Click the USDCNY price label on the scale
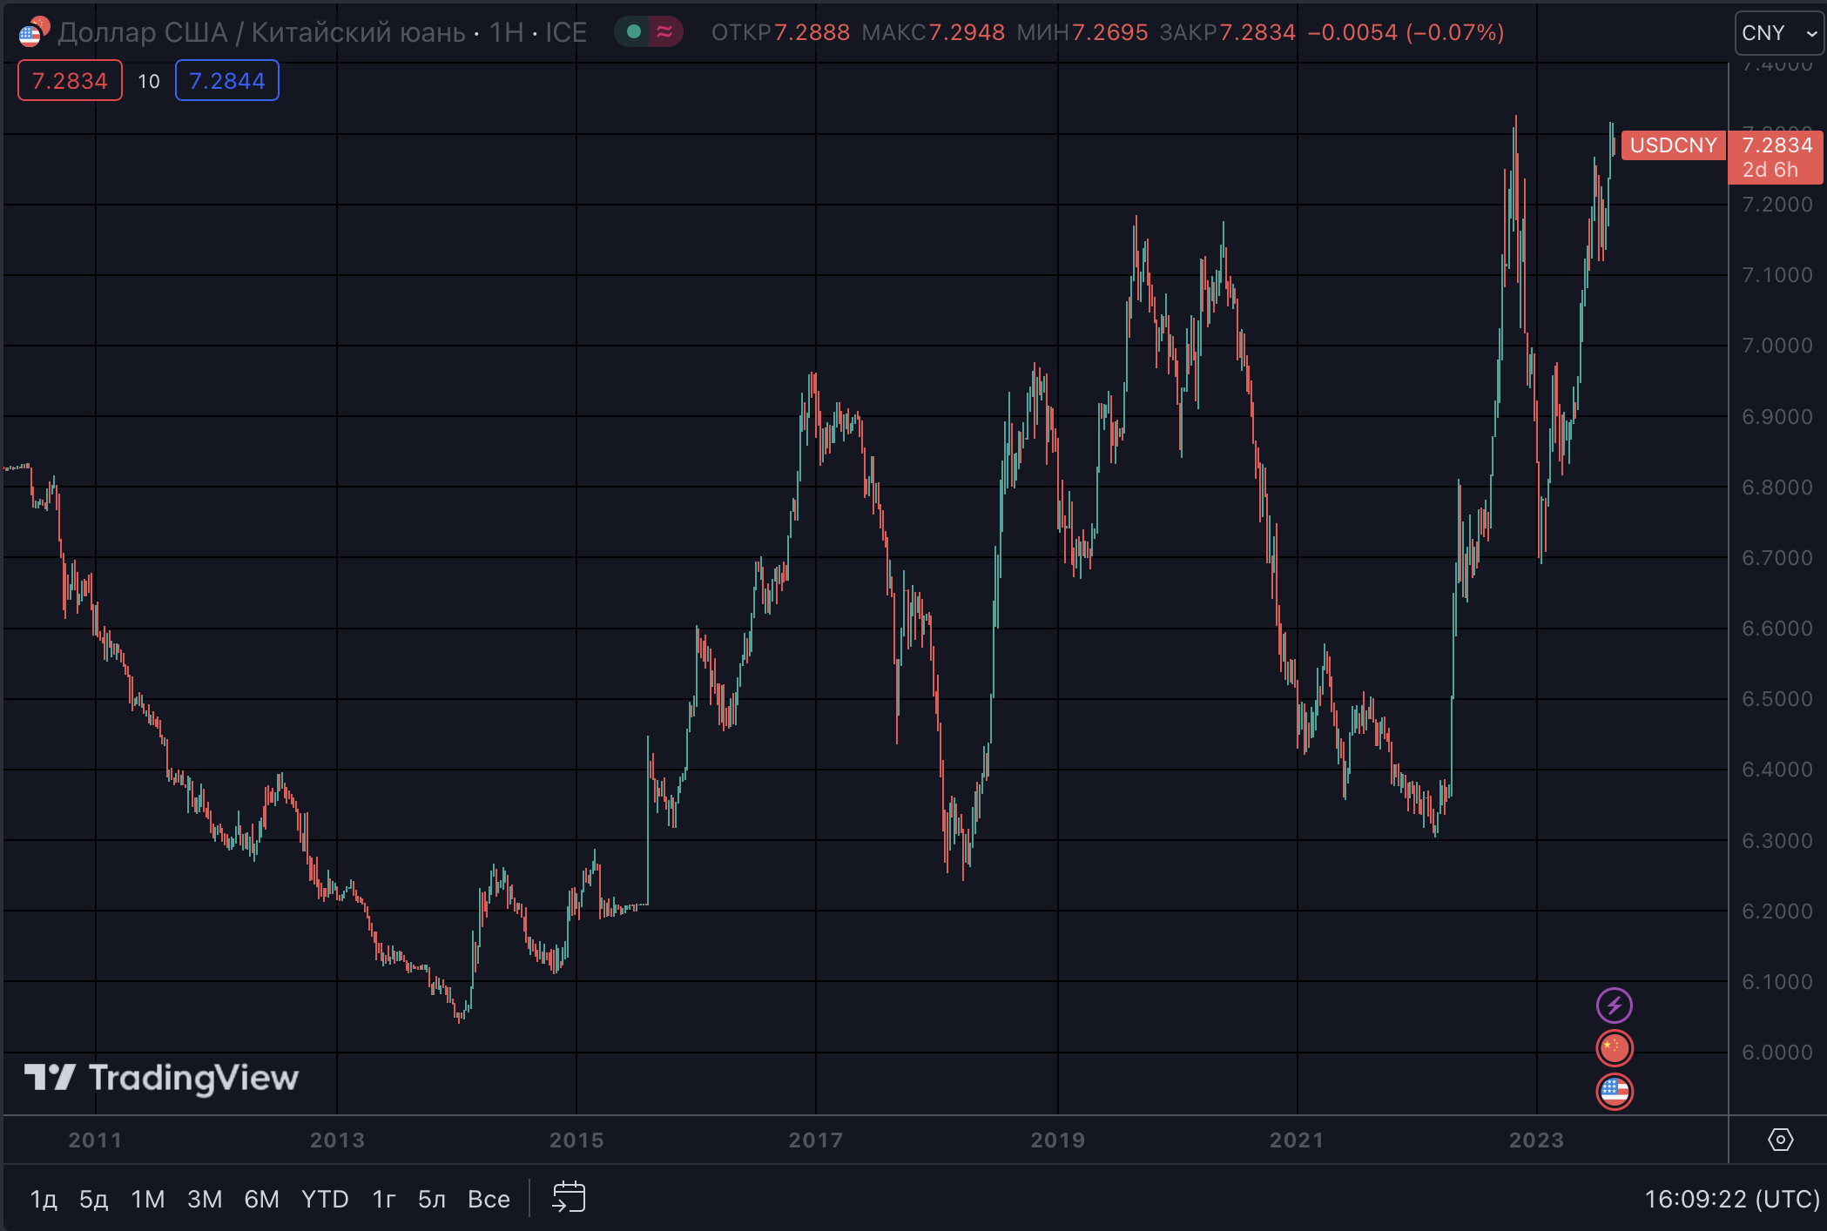This screenshot has width=1827, height=1231. click(x=1673, y=145)
